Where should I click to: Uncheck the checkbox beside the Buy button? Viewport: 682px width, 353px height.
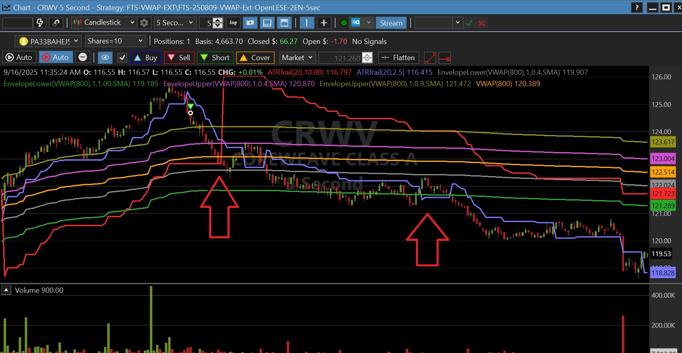122,58
